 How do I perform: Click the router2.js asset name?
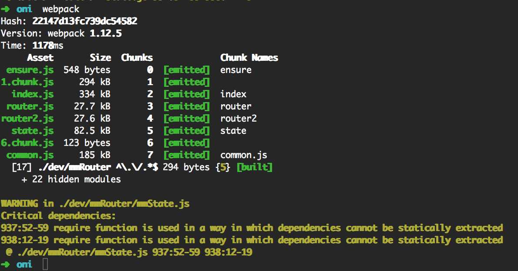point(27,119)
